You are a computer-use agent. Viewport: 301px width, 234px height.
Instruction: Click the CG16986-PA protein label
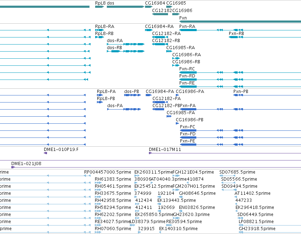(x=190, y=92)
